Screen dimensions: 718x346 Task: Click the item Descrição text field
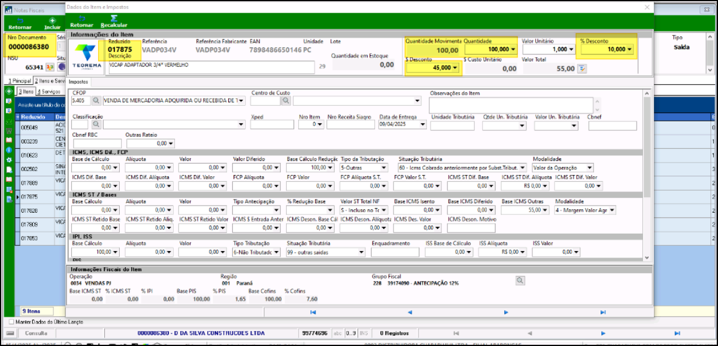coord(211,67)
